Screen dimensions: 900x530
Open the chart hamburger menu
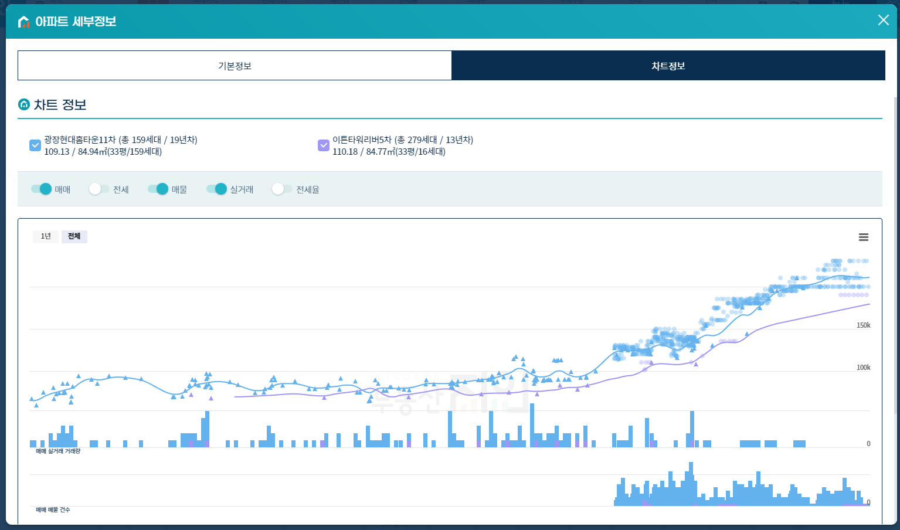(863, 237)
